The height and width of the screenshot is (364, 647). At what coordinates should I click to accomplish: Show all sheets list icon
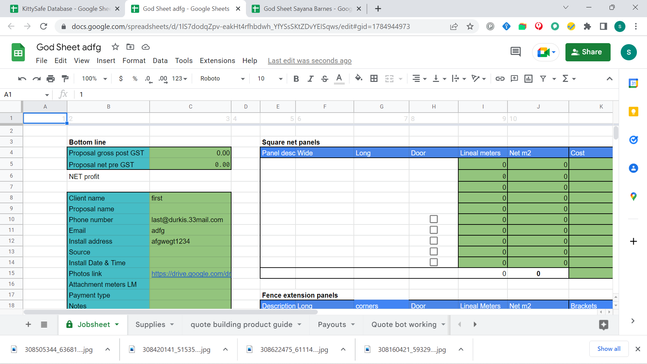pos(44,325)
